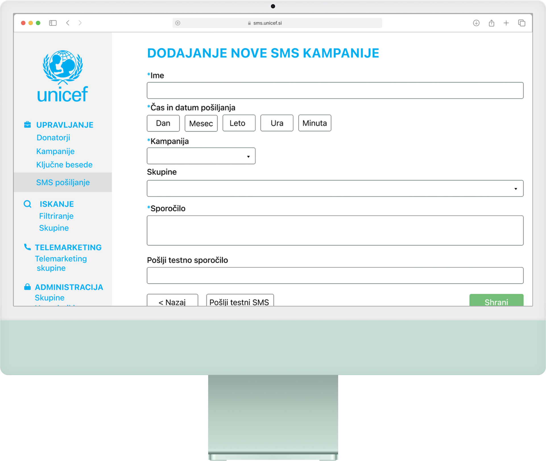Click inside the Ime input field
546x461 pixels.
pyautogui.click(x=335, y=90)
